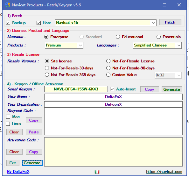Clear the Activation Code box

(14, 152)
